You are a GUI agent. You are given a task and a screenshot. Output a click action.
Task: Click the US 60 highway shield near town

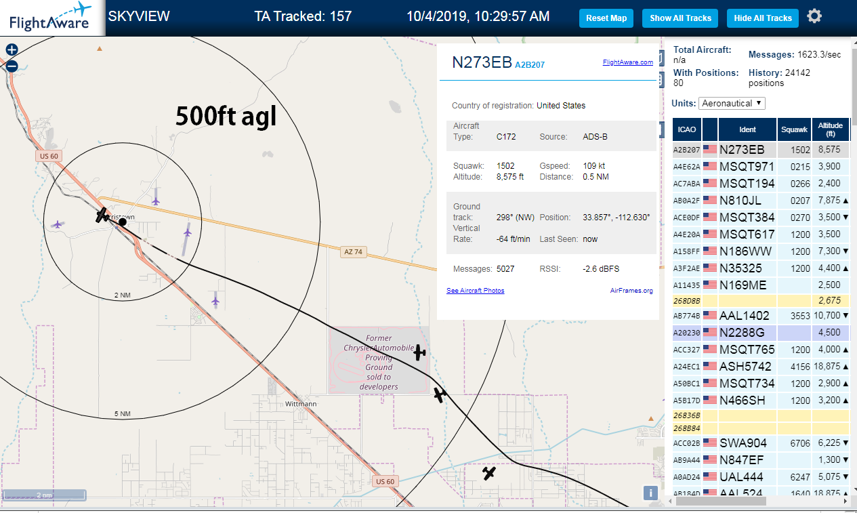click(x=49, y=157)
